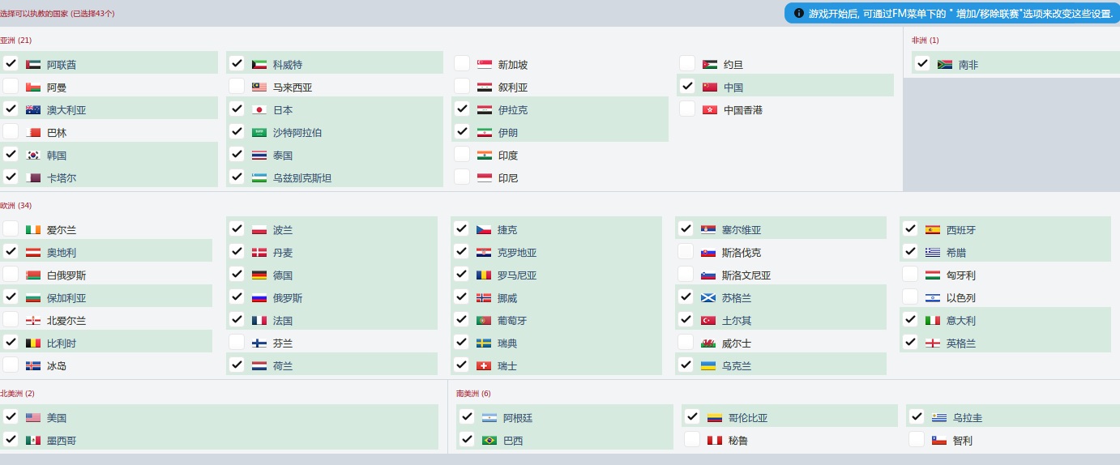Click the Switzerland flag icon
1120x465 pixels.
pyautogui.click(x=484, y=366)
